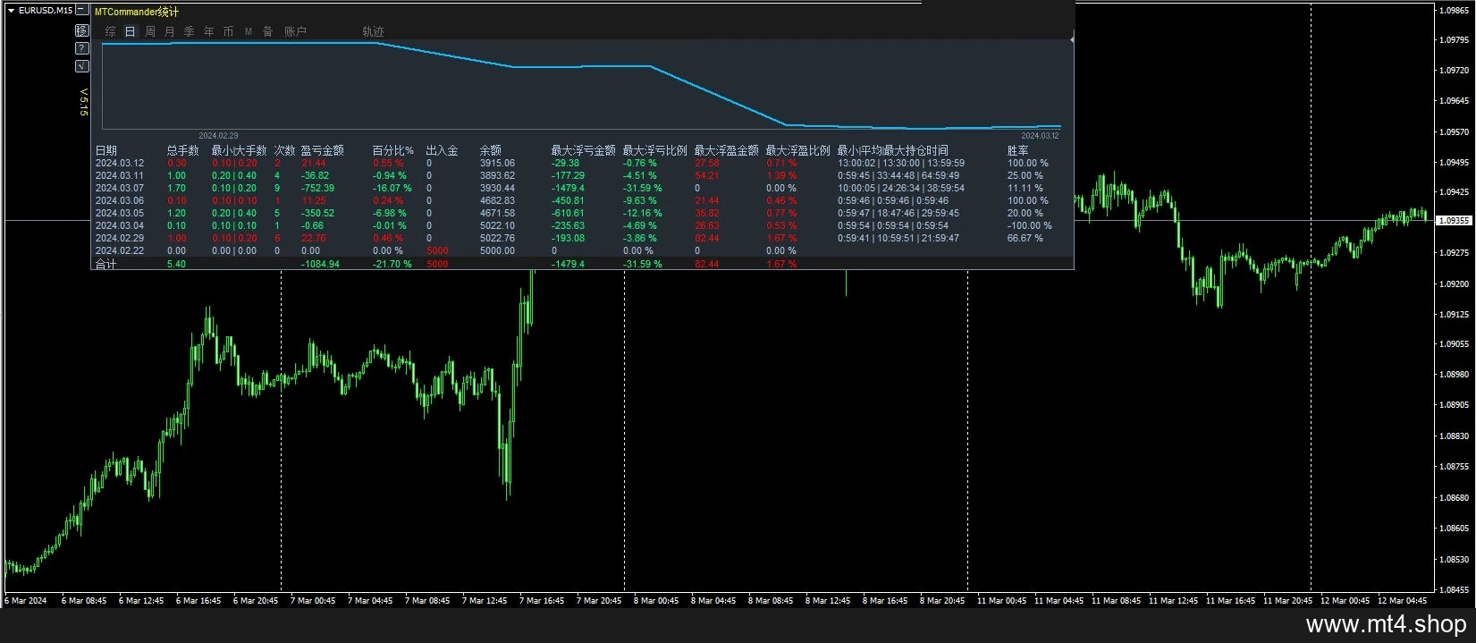Click the blue equity curve in statistics chart
This screenshot has width=1476, height=643.
click(x=581, y=66)
